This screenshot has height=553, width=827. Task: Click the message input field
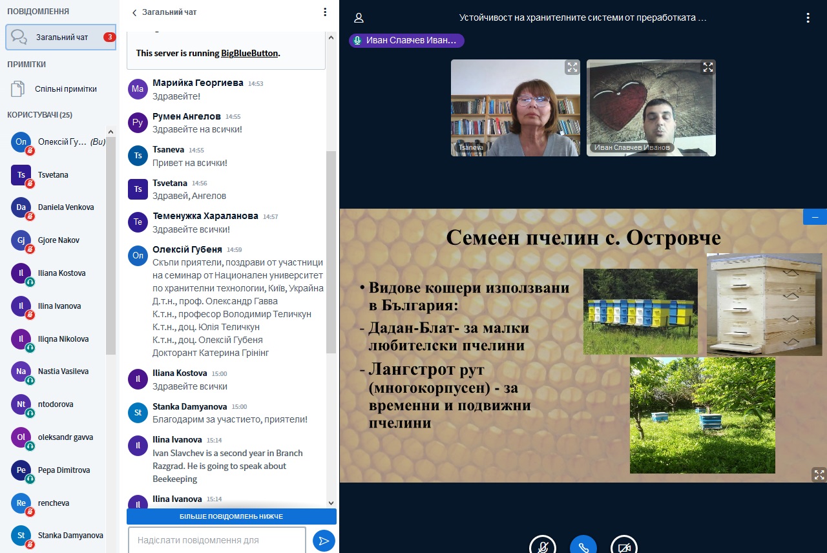(x=216, y=540)
